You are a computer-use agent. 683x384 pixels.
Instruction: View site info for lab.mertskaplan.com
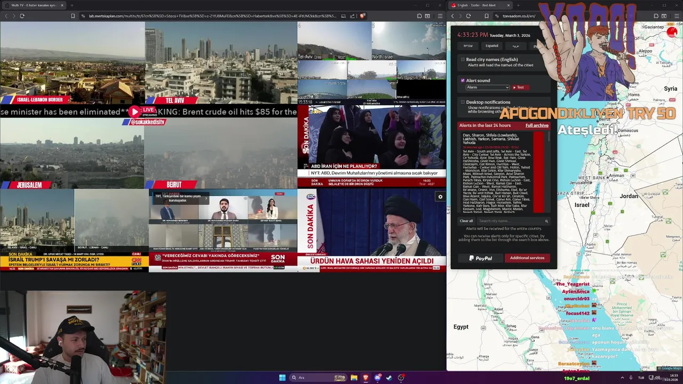coord(83,16)
